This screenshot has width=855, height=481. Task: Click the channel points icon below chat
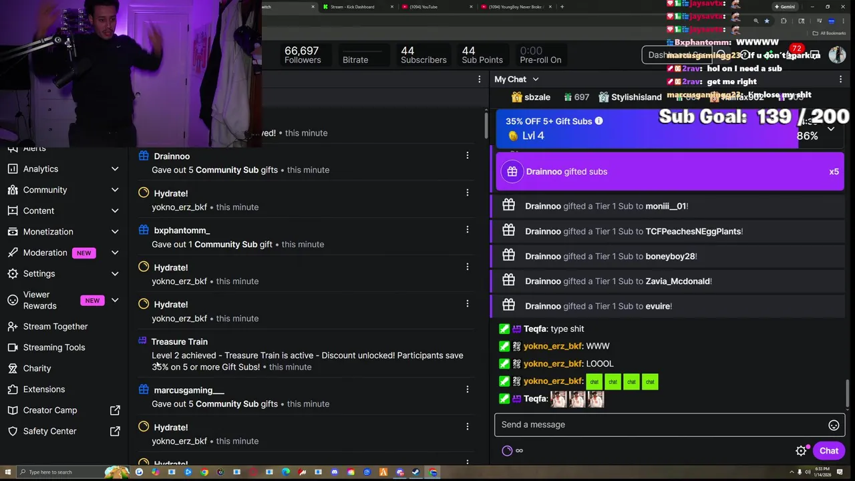click(x=507, y=451)
